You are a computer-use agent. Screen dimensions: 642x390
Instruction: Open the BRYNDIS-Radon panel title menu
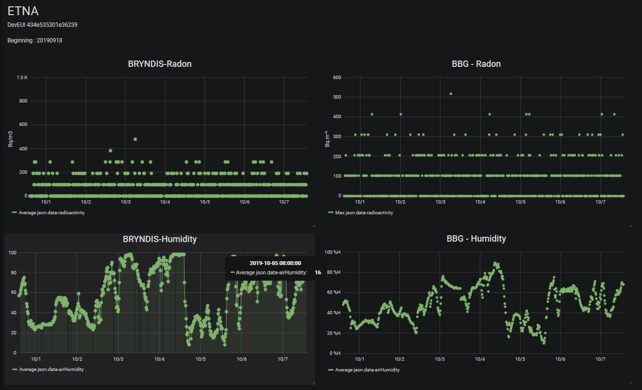pos(160,64)
